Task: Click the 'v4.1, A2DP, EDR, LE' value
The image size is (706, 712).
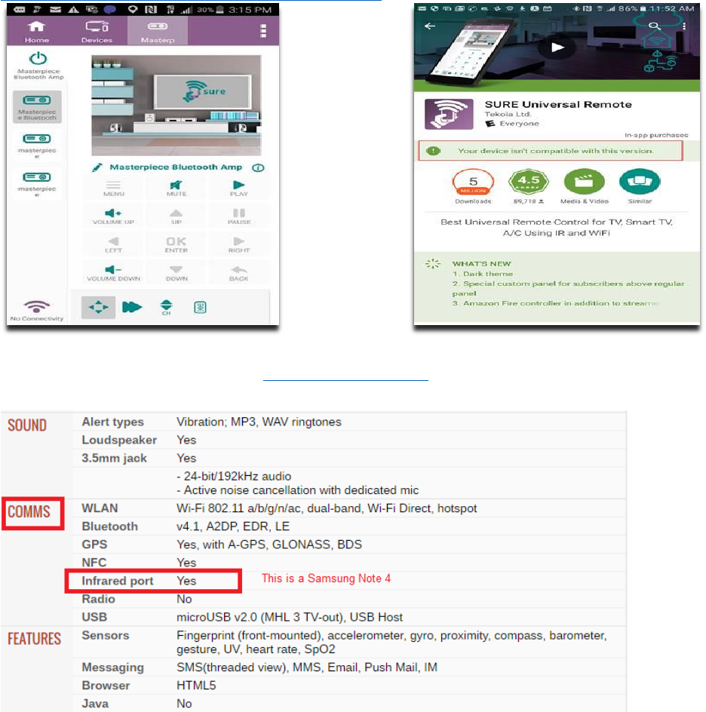Action: pos(233,526)
